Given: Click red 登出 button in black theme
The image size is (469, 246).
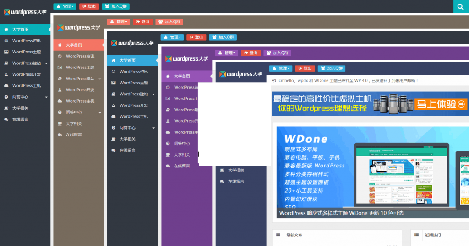Looking at the screenshot, I should [x=89, y=6].
